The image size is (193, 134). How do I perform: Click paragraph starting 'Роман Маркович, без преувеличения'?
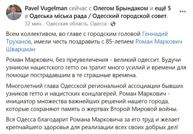(x=96, y=68)
